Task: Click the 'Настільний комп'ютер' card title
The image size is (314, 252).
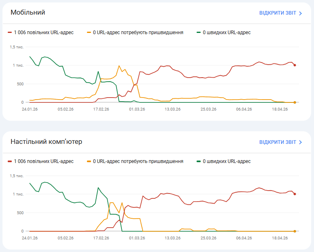Action: tap(46, 142)
